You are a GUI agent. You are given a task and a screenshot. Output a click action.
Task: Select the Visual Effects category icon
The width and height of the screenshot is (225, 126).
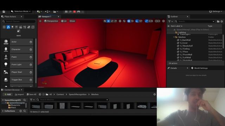click(25, 27)
